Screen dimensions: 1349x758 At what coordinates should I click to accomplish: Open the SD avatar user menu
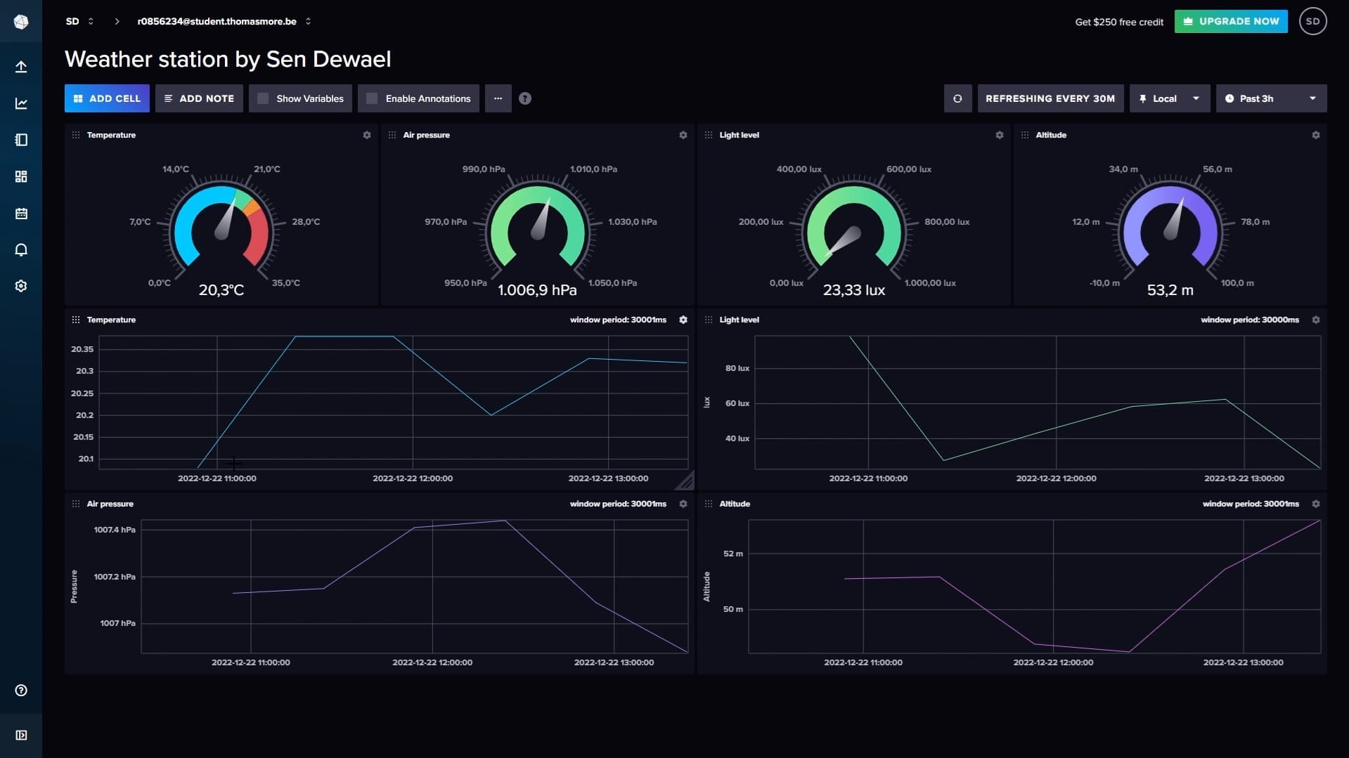point(1312,21)
